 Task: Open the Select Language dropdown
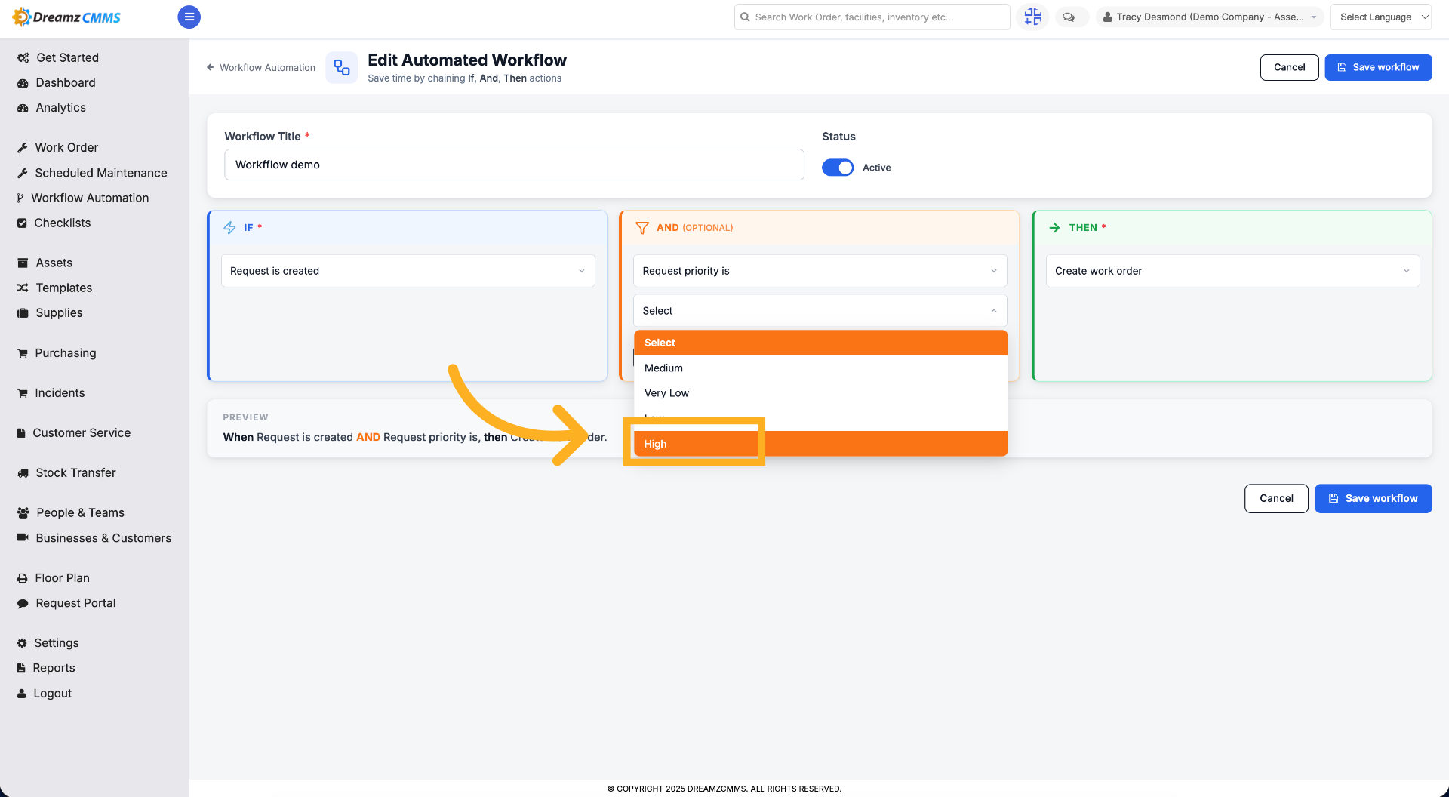[x=1380, y=17]
